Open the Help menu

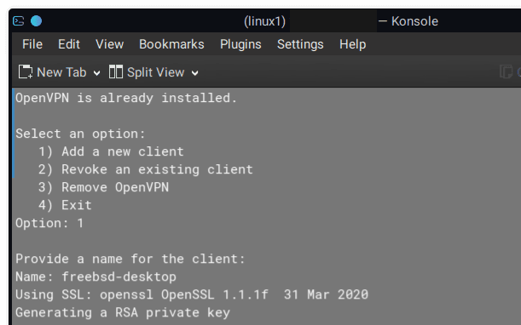click(x=352, y=44)
